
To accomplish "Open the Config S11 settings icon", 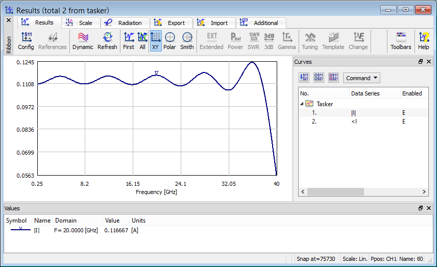I will [26, 41].
